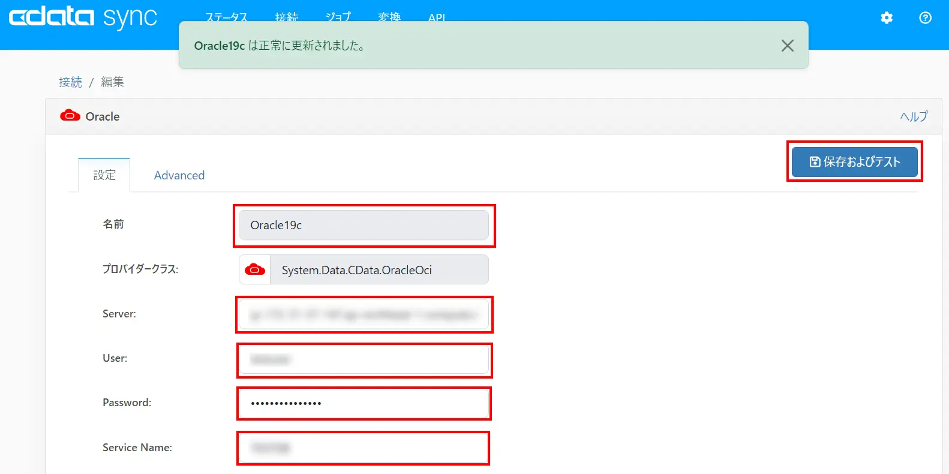Click the 'Service Name:' label
949x474 pixels.
pos(137,448)
